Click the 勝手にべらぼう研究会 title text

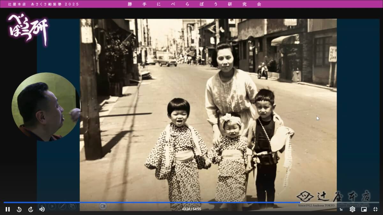[x=194, y=4]
